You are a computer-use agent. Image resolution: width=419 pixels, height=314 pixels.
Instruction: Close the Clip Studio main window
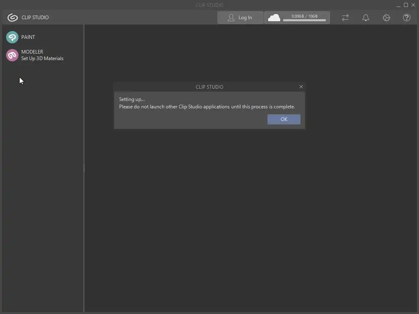[413, 5]
